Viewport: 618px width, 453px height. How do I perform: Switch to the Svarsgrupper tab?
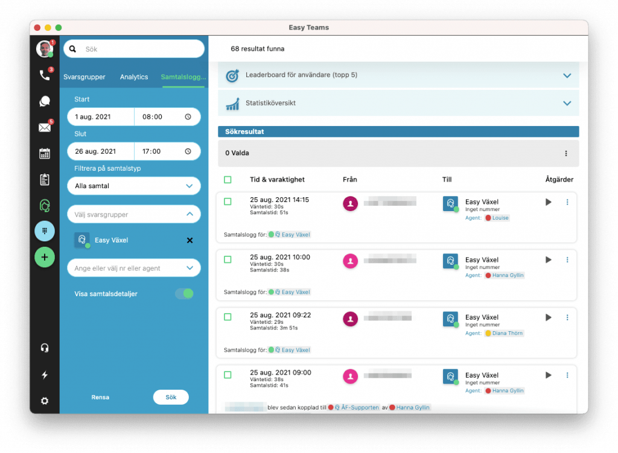coord(84,77)
